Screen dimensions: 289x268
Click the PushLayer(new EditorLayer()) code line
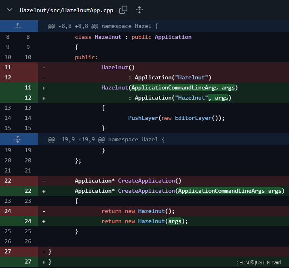[x=176, y=118]
